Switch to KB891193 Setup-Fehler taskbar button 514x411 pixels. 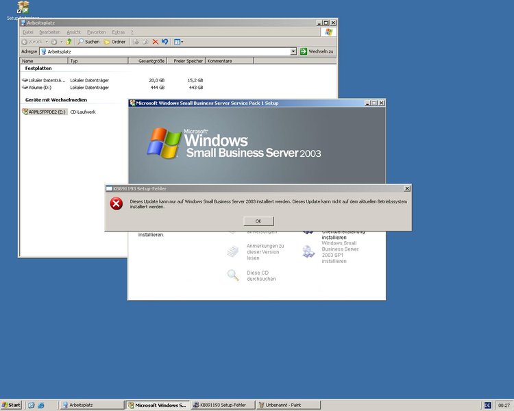[x=223, y=405]
